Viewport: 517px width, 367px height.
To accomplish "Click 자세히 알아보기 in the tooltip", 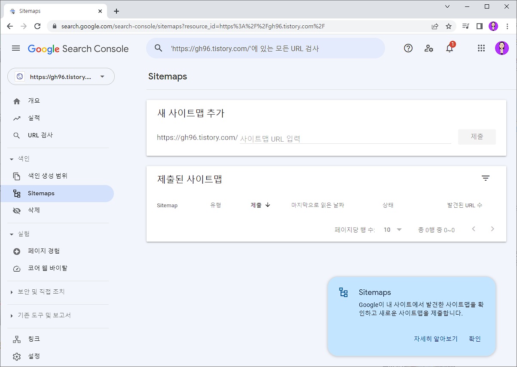I will coord(436,339).
